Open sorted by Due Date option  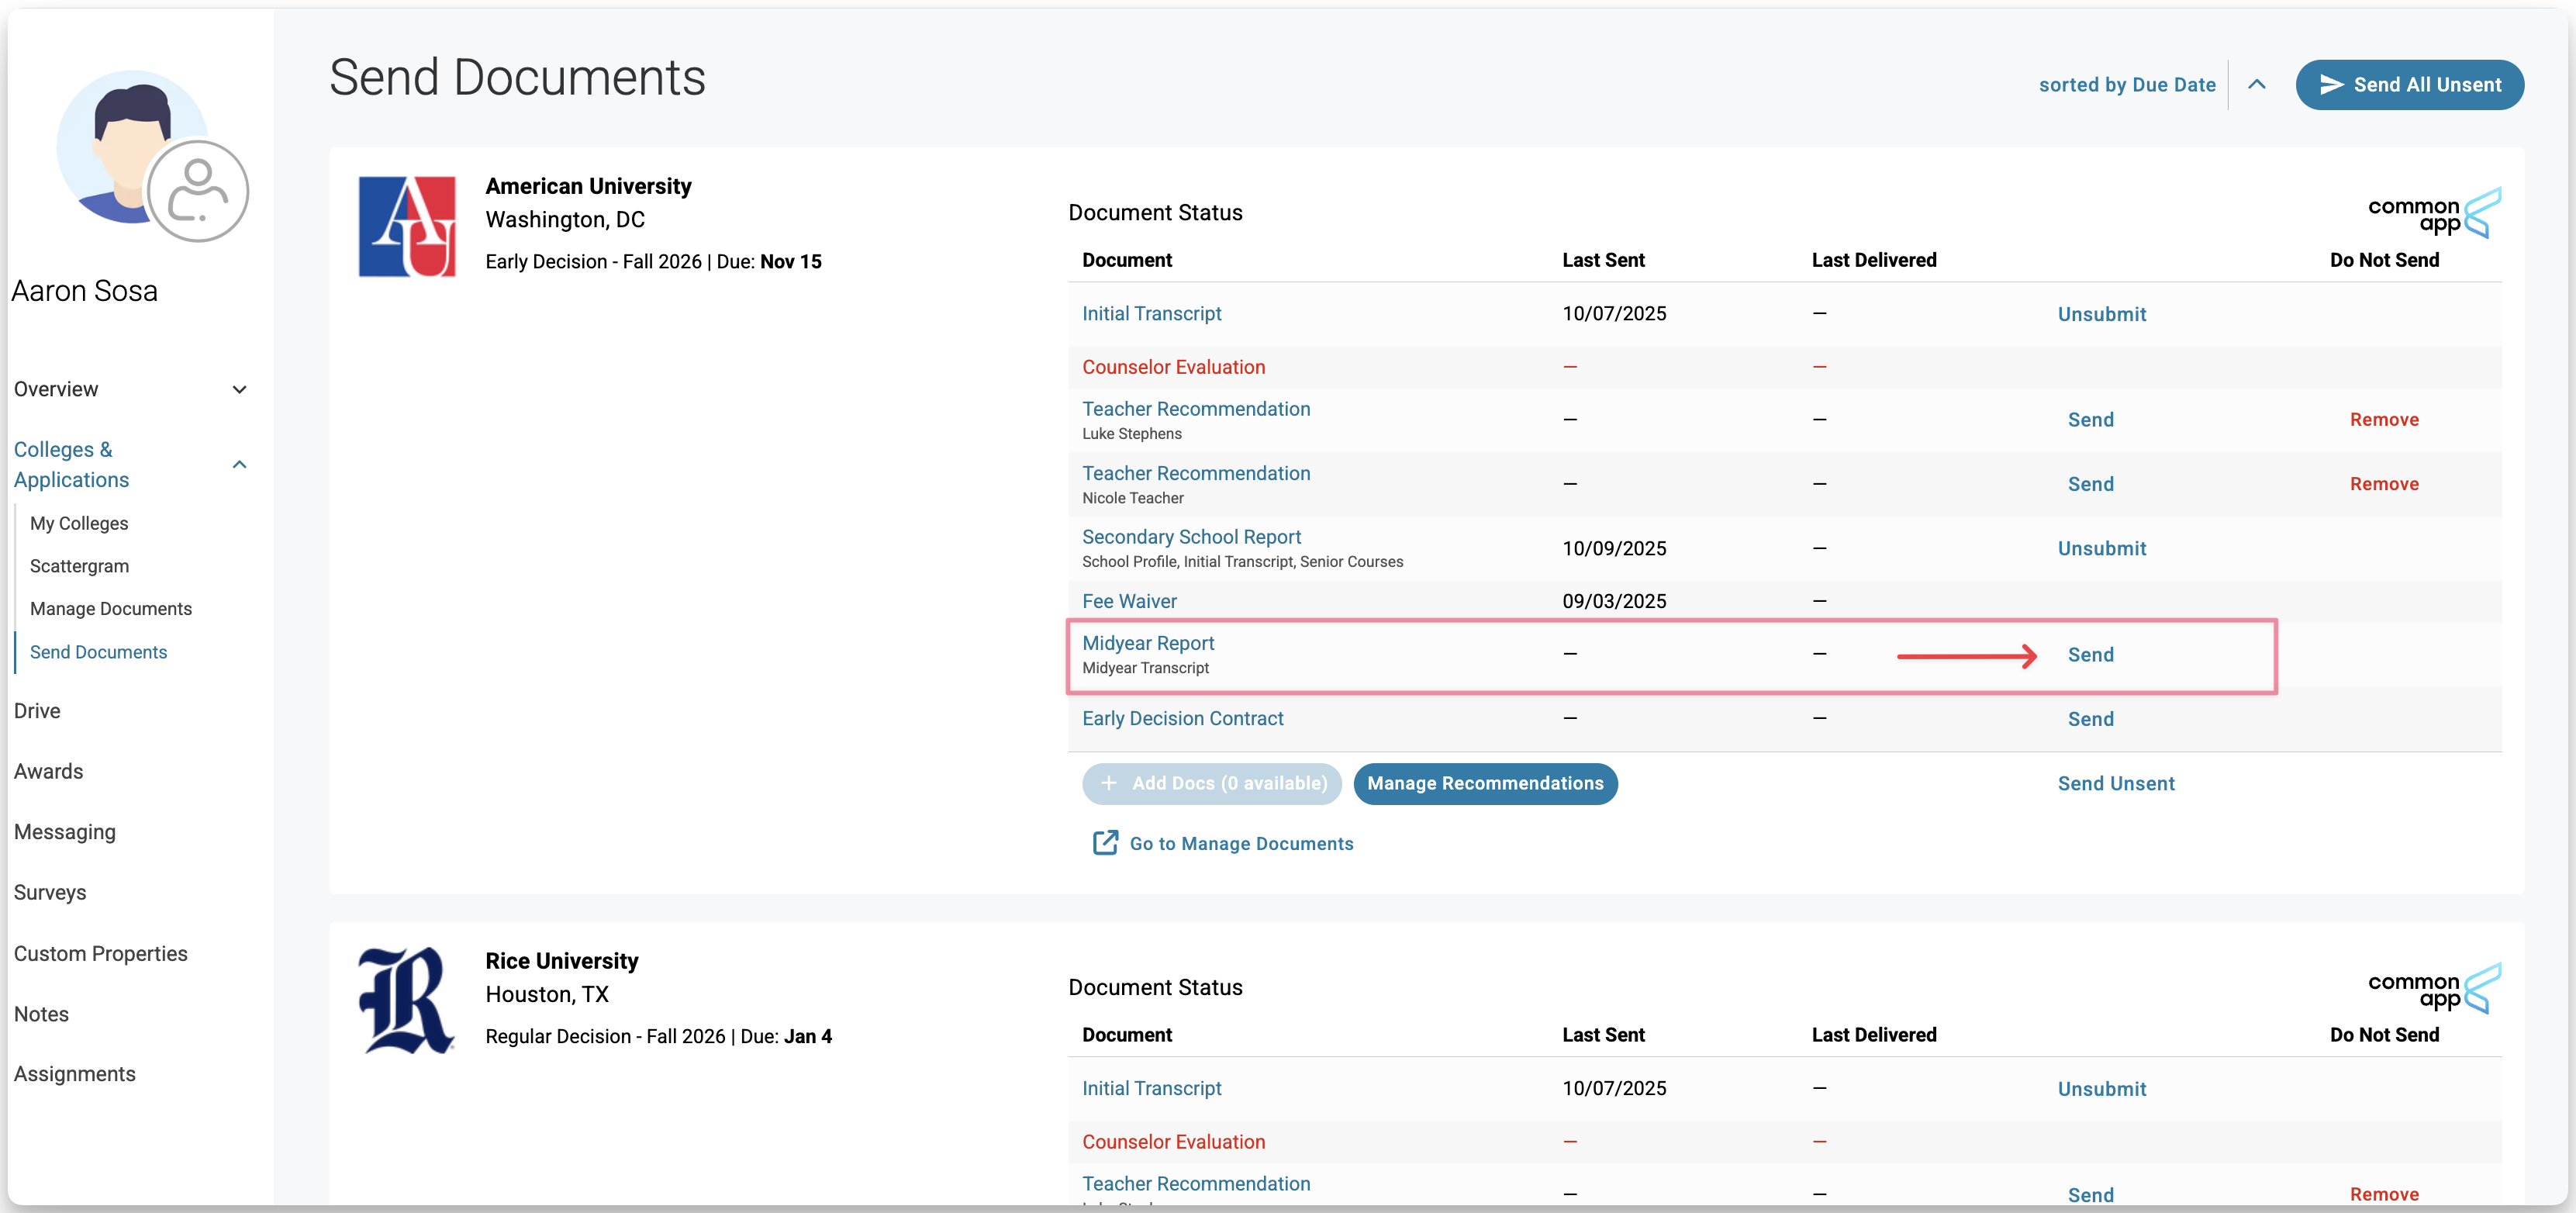click(2126, 85)
